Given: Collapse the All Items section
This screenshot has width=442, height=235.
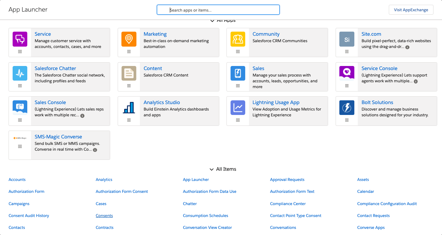Looking at the screenshot, I should click(x=212, y=169).
